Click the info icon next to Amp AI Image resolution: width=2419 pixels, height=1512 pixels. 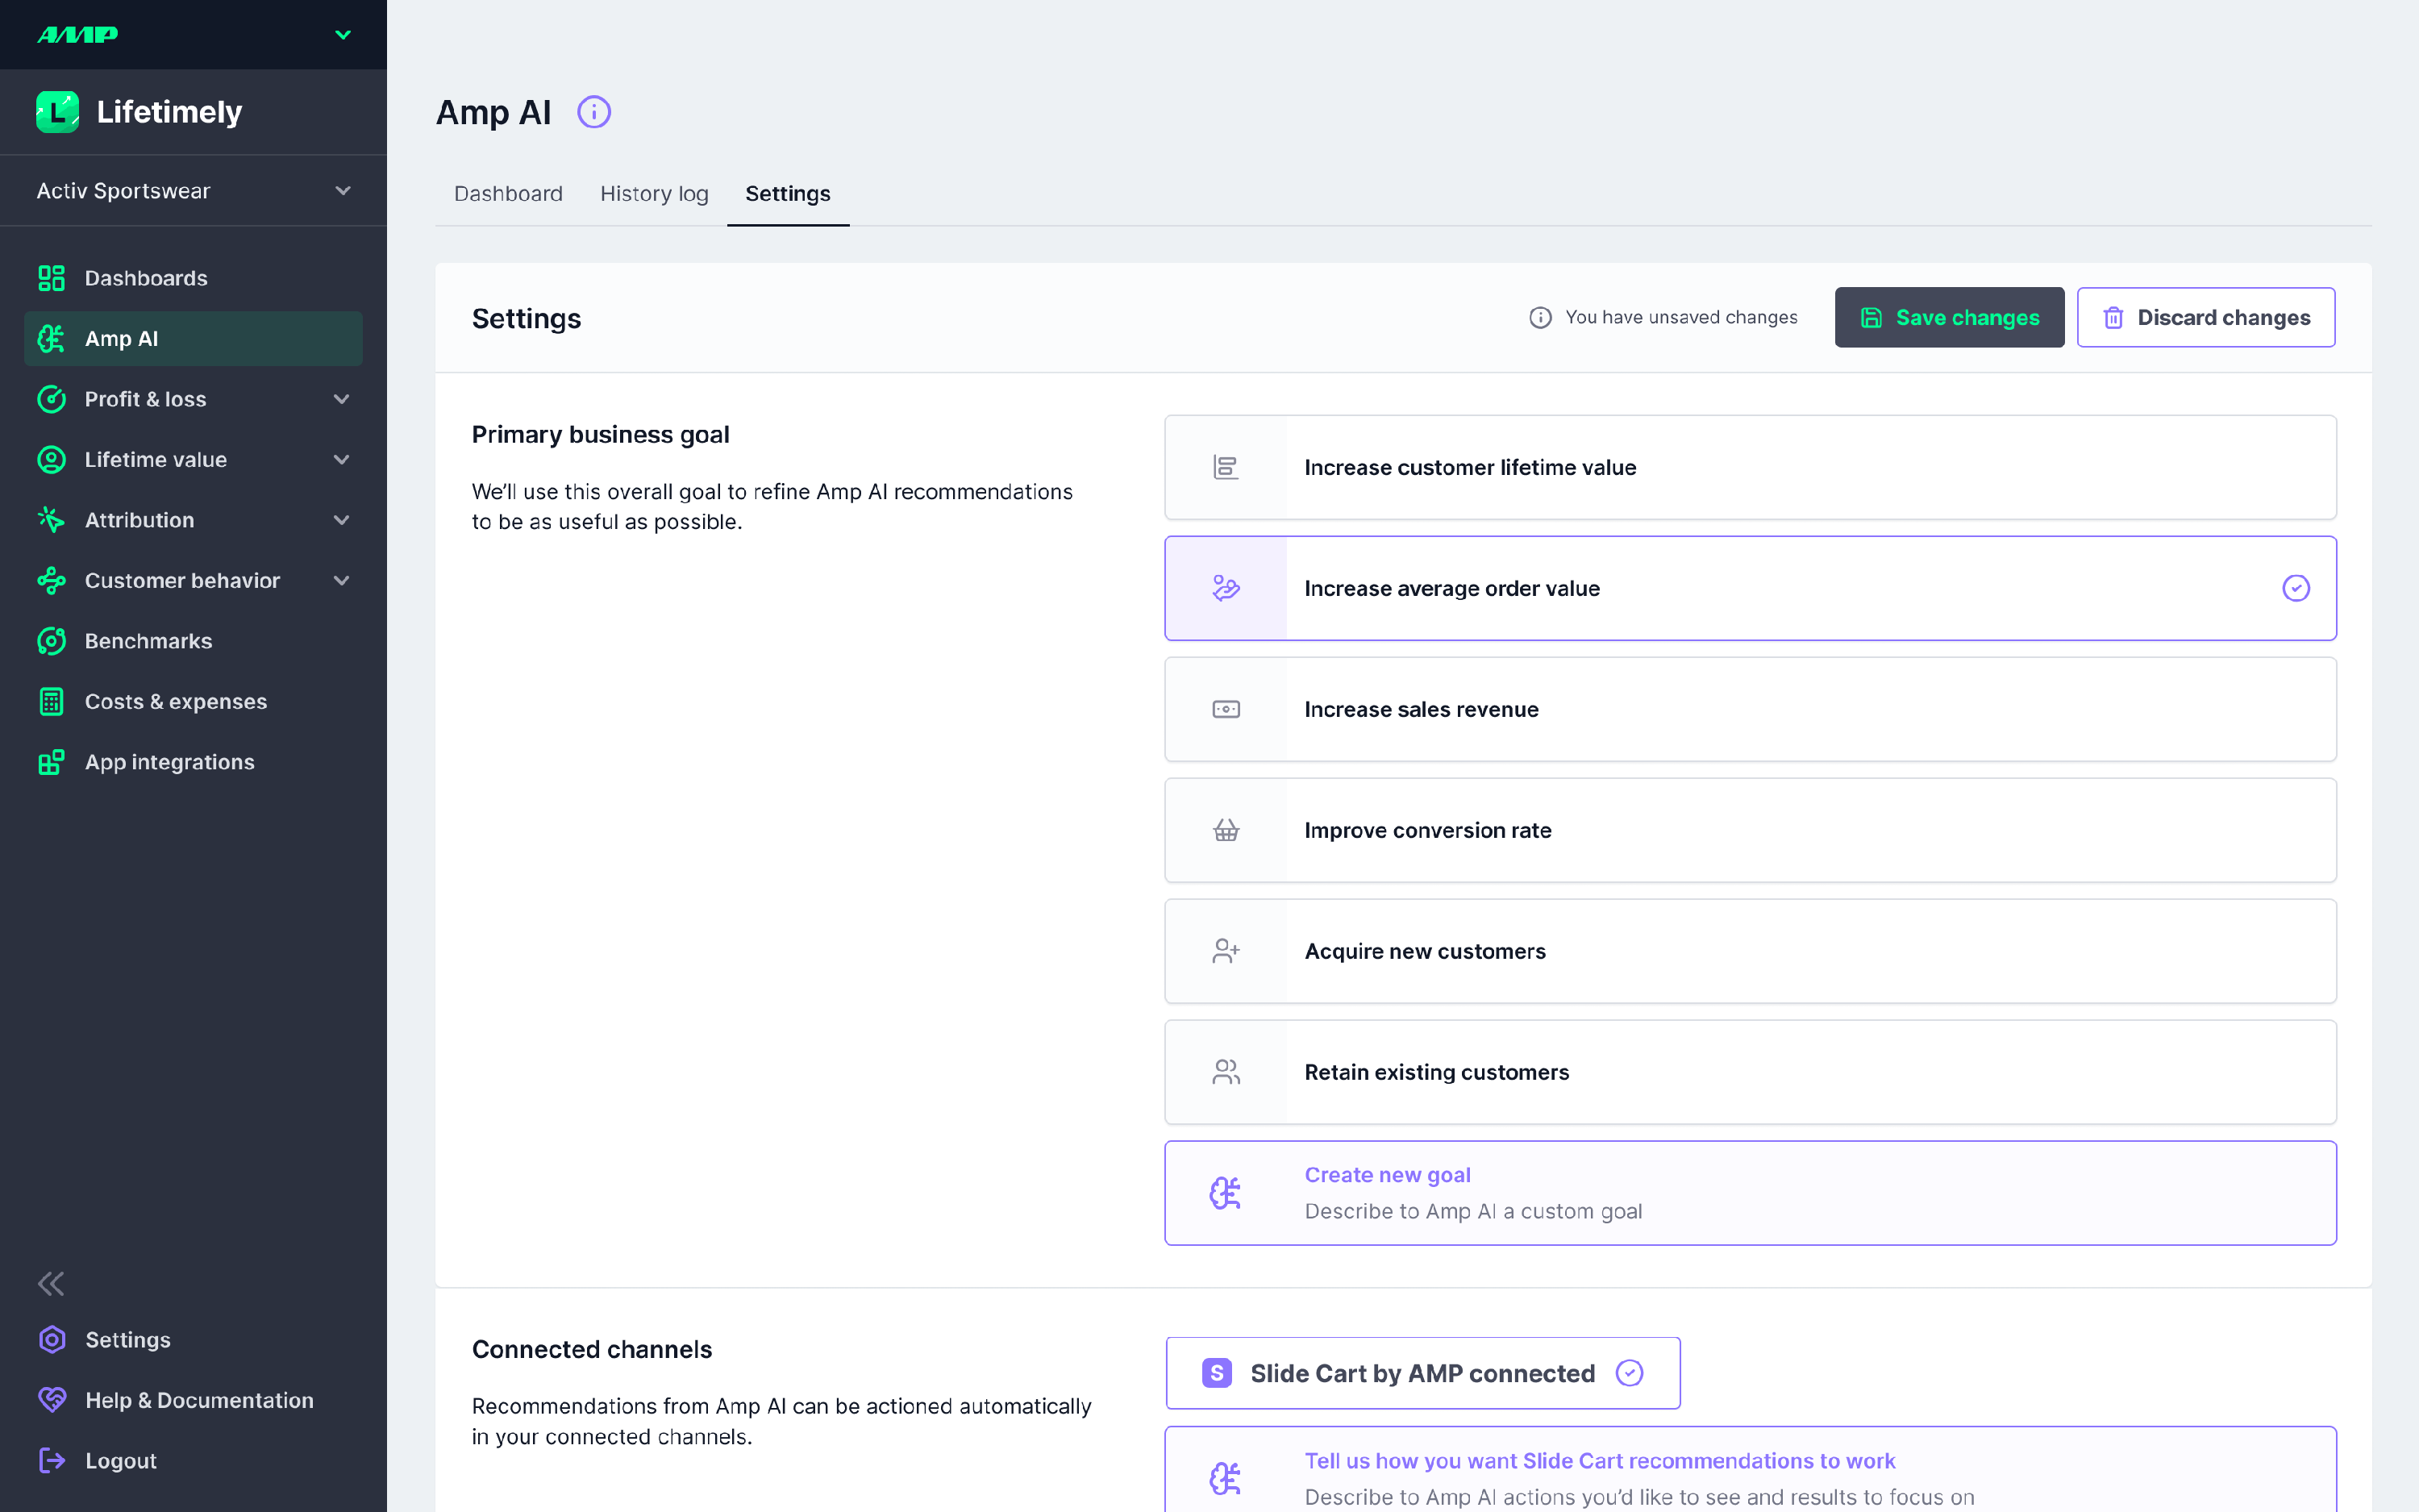593,112
